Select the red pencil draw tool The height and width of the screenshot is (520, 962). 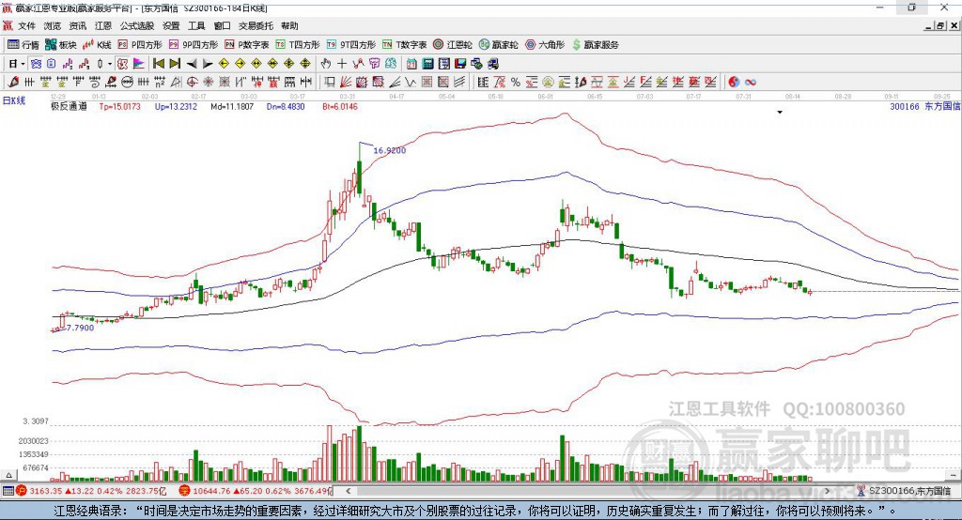13,83
